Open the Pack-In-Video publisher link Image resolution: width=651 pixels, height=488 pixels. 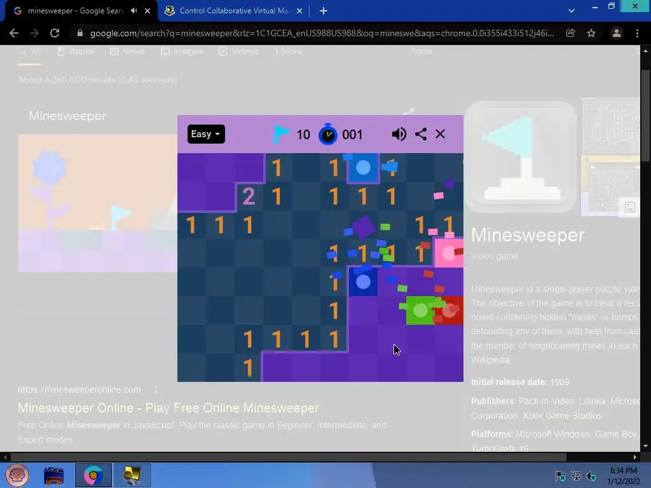[x=546, y=402]
